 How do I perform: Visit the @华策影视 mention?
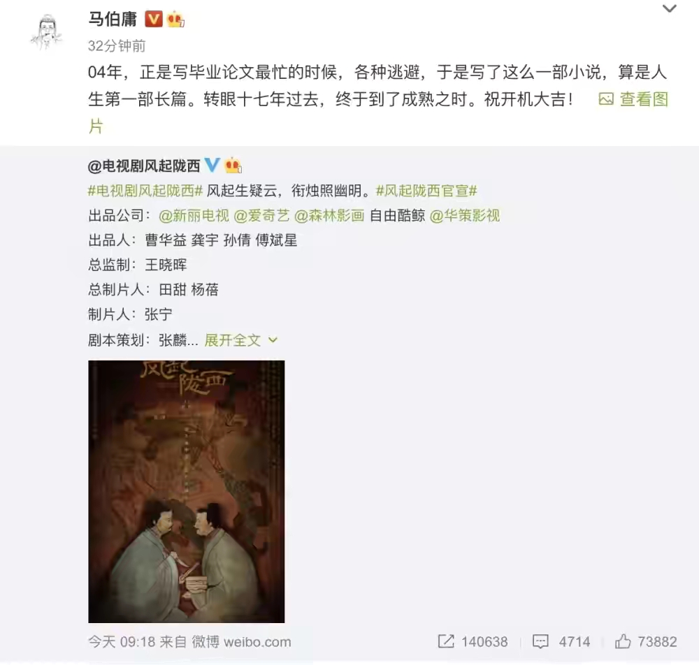click(465, 216)
